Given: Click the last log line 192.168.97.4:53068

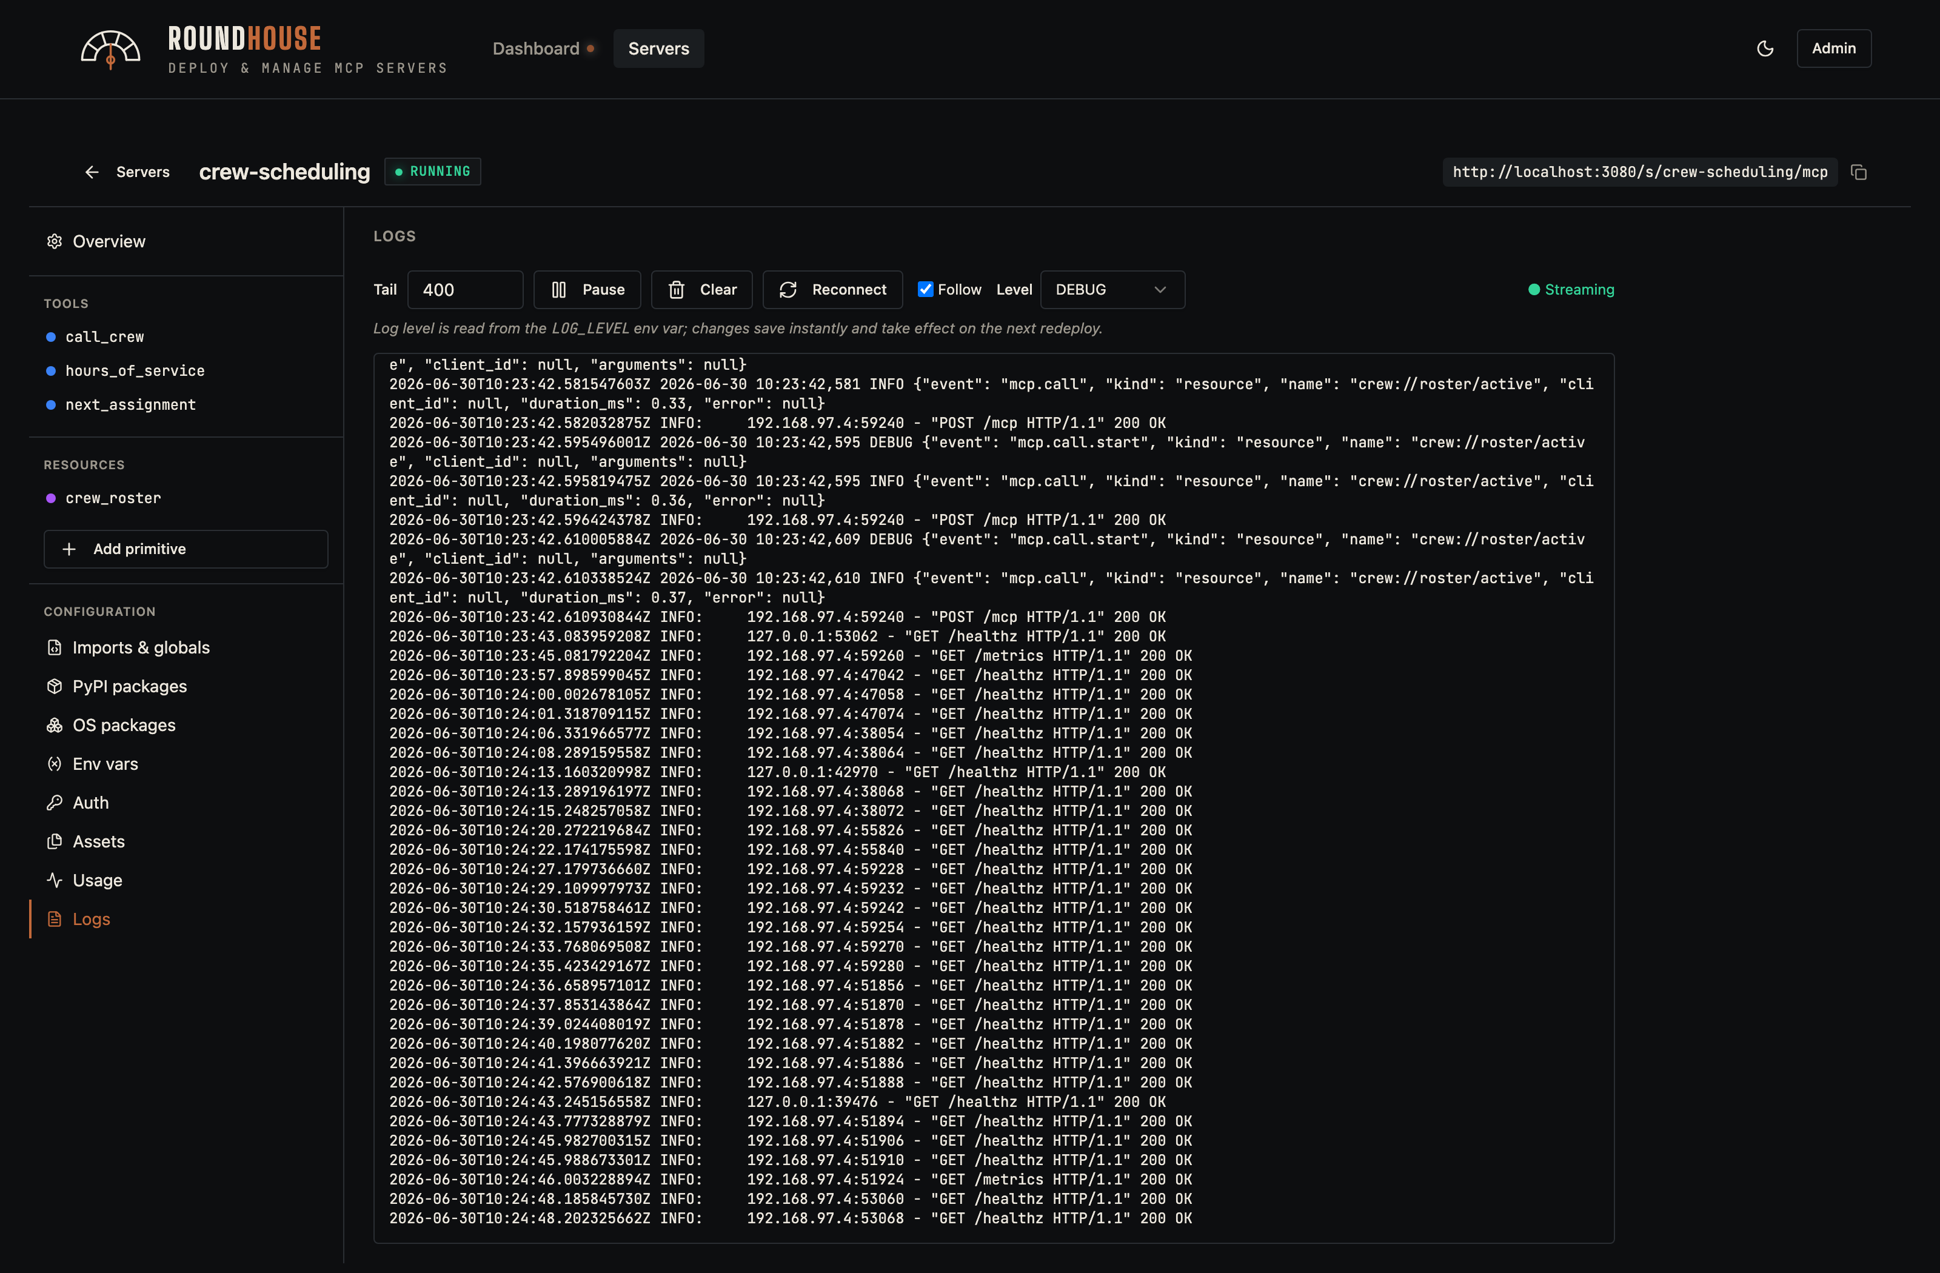Looking at the screenshot, I should click(x=791, y=1218).
